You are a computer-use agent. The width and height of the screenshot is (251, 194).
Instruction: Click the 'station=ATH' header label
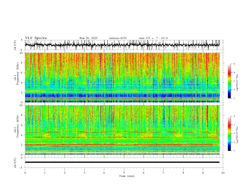[x=118, y=38]
